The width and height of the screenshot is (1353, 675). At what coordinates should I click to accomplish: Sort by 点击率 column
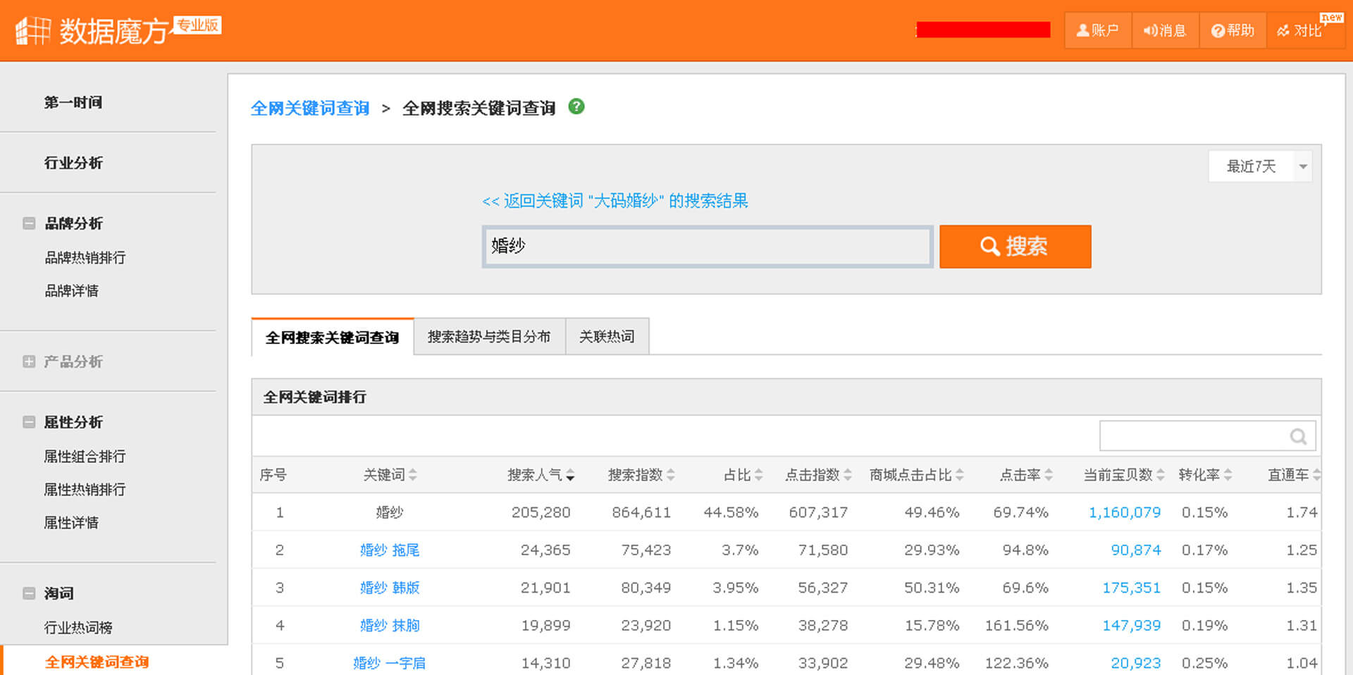click(1026, 475)
